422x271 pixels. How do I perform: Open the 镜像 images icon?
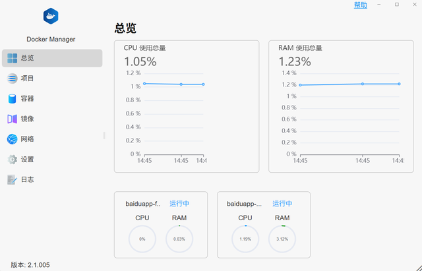pos(13,119)
